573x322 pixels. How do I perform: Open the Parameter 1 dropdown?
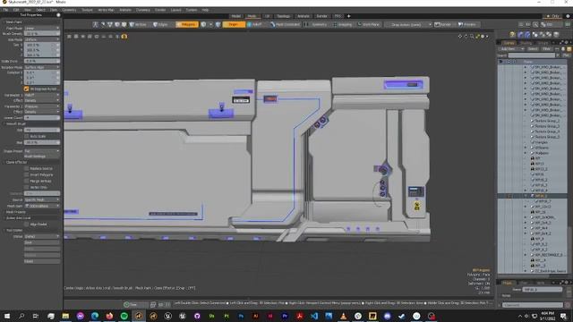pyautogui.click(x=42, y=95)
